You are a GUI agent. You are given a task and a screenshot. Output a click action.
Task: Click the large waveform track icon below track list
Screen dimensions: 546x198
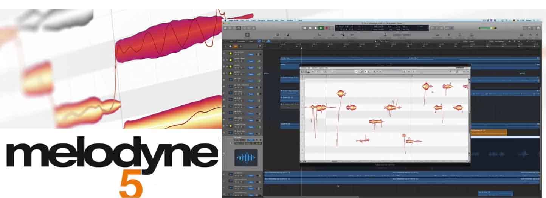click(246, 158)
